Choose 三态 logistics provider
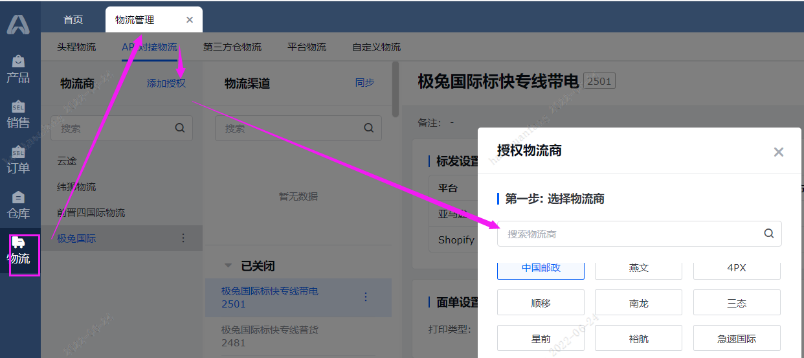Image resolution: width=804 pixels, height=358 pixels. coord(737,302)
